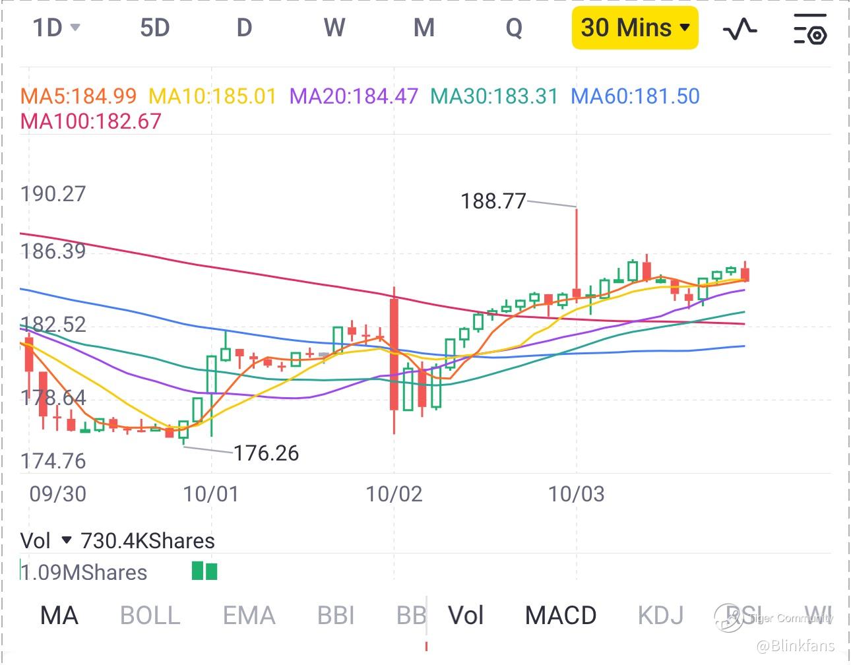Click the MA10:185.01 legend value

tap(212, 96)
